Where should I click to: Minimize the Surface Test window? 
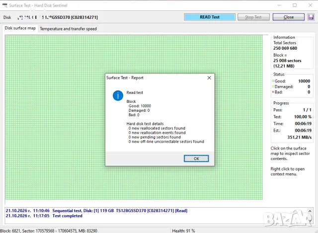[x=279, y=5]
